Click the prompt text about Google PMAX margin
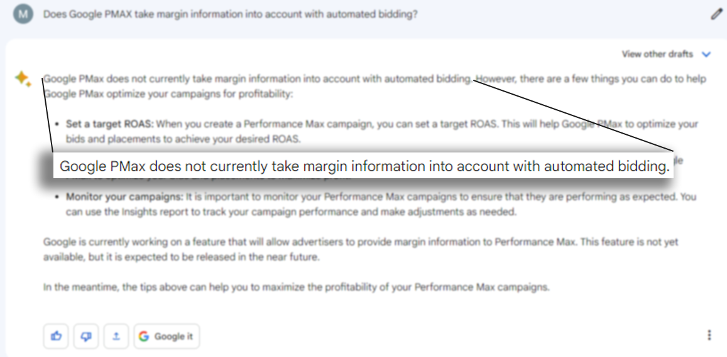Screen dimensions: 727x357 [230, 14]
